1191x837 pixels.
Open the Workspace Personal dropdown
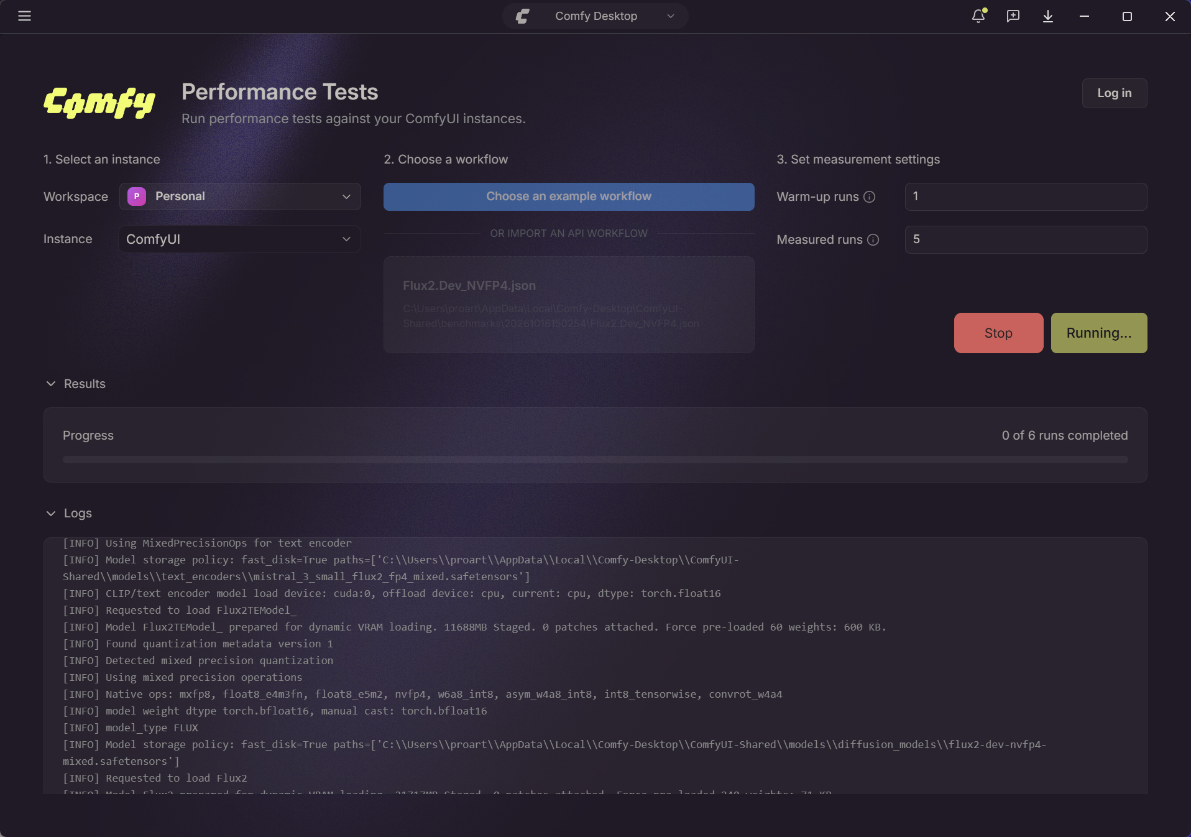coord(240,197)
